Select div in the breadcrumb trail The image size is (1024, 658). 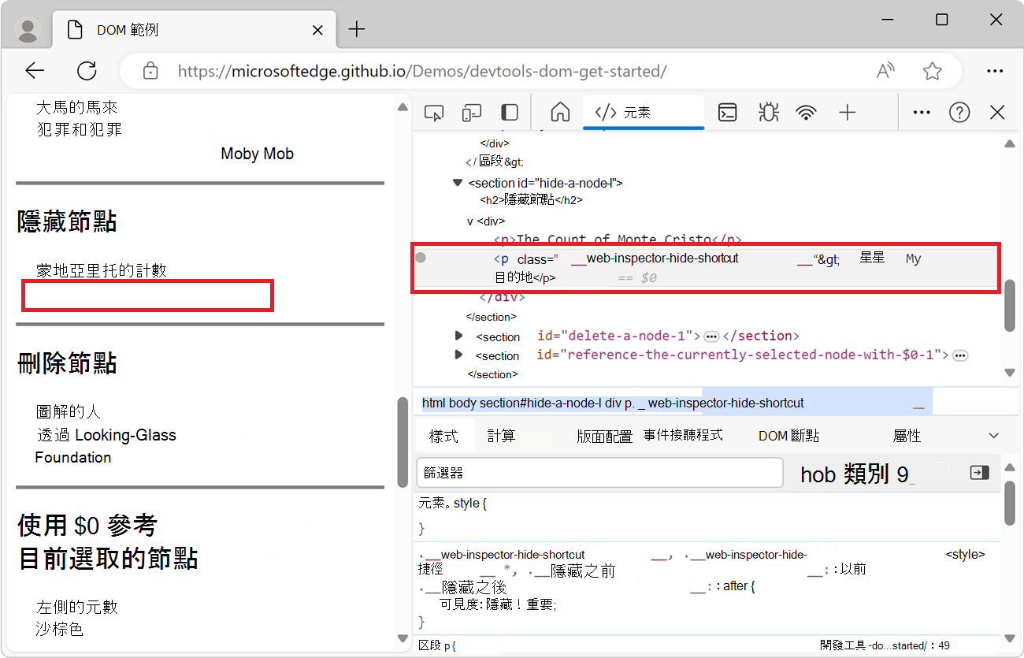coord(613,403)
